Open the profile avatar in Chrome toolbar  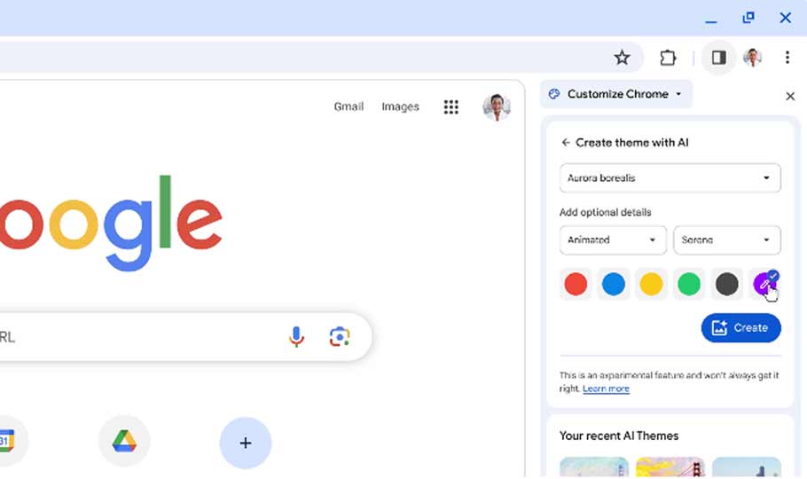752,57
